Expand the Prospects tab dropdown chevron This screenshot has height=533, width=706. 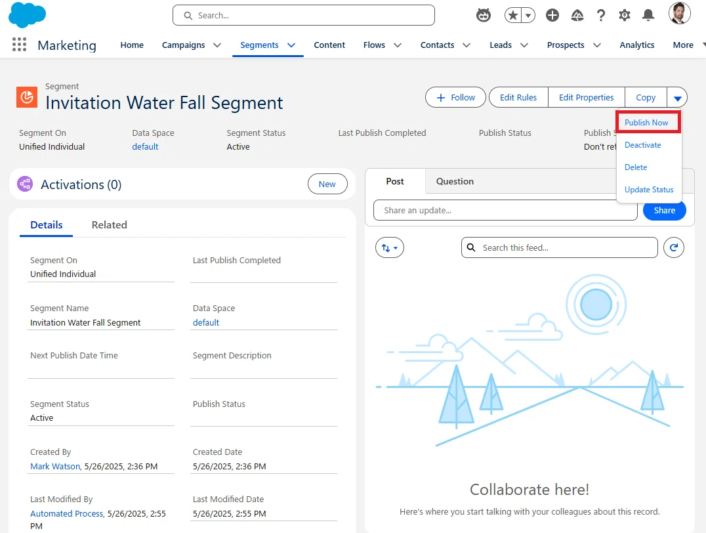point(597,45)
